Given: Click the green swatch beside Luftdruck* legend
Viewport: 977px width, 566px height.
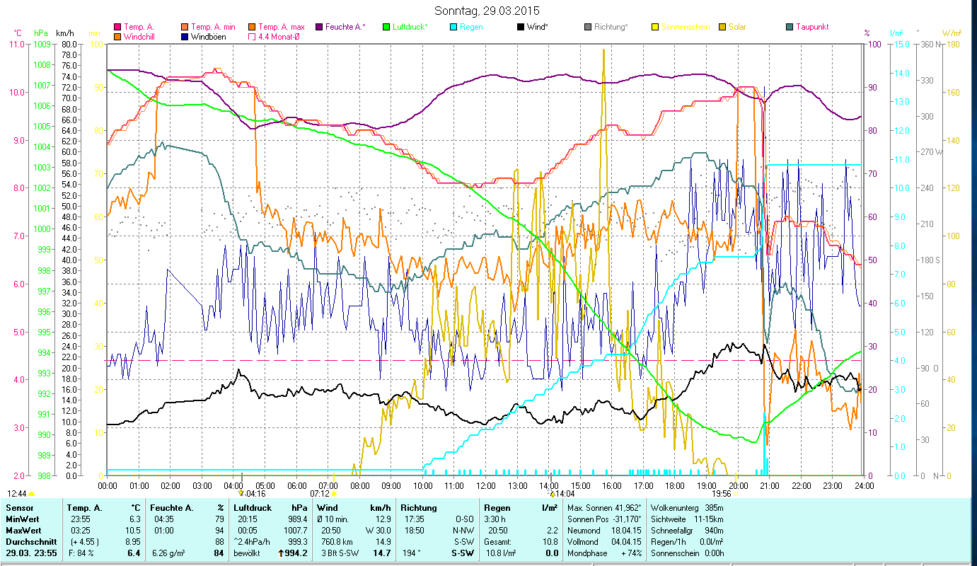Looking at the screenshot, I should point(386,27).
